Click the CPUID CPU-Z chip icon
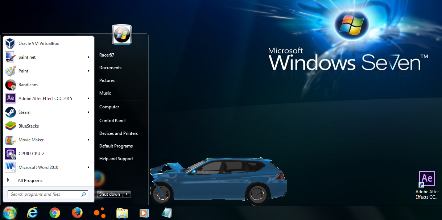This screenshot has width=442, height=220. (x=11, y=154)
